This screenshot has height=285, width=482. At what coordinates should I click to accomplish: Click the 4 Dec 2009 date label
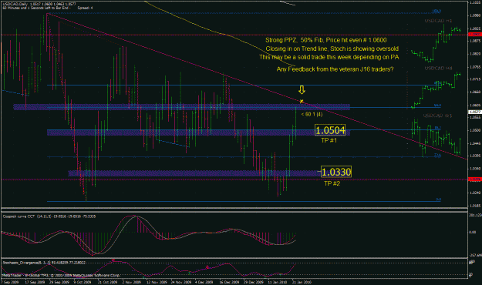(204, 282)
